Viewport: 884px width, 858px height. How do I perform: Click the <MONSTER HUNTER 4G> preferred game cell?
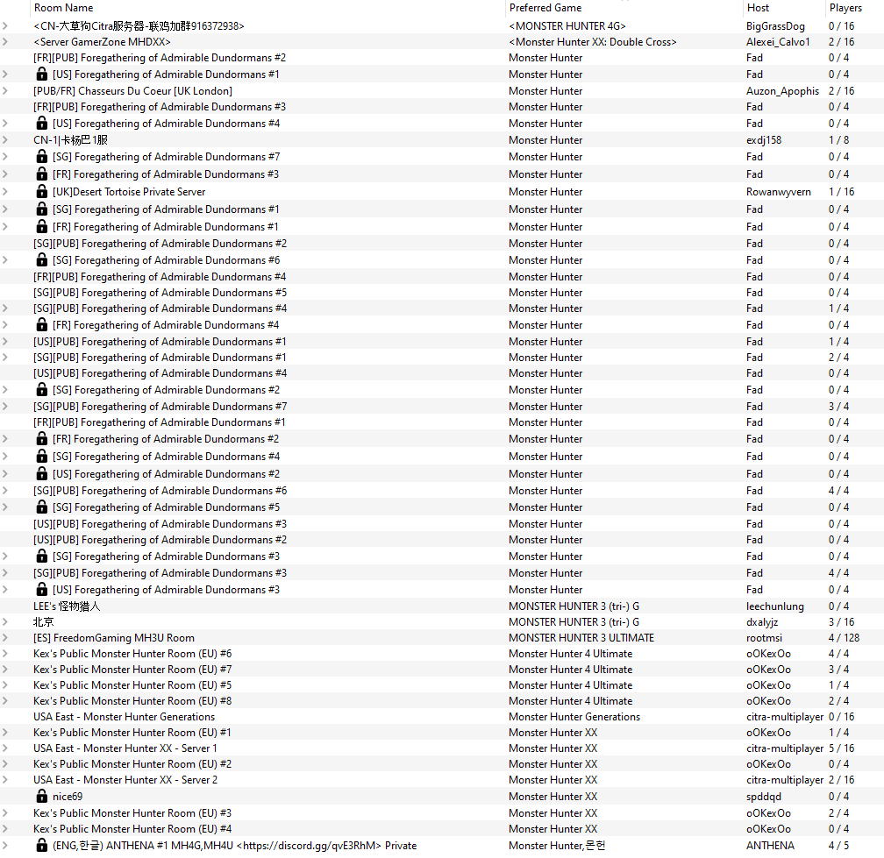567,26
